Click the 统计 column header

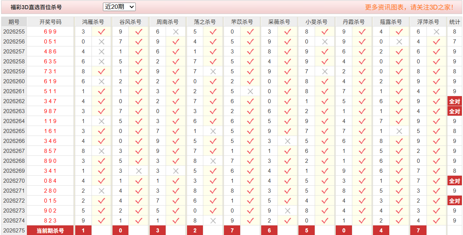[455, 22]
